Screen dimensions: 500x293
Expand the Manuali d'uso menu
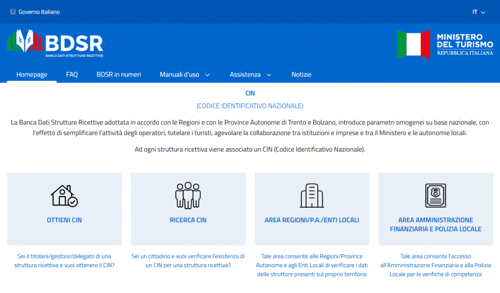coord(184,75)
